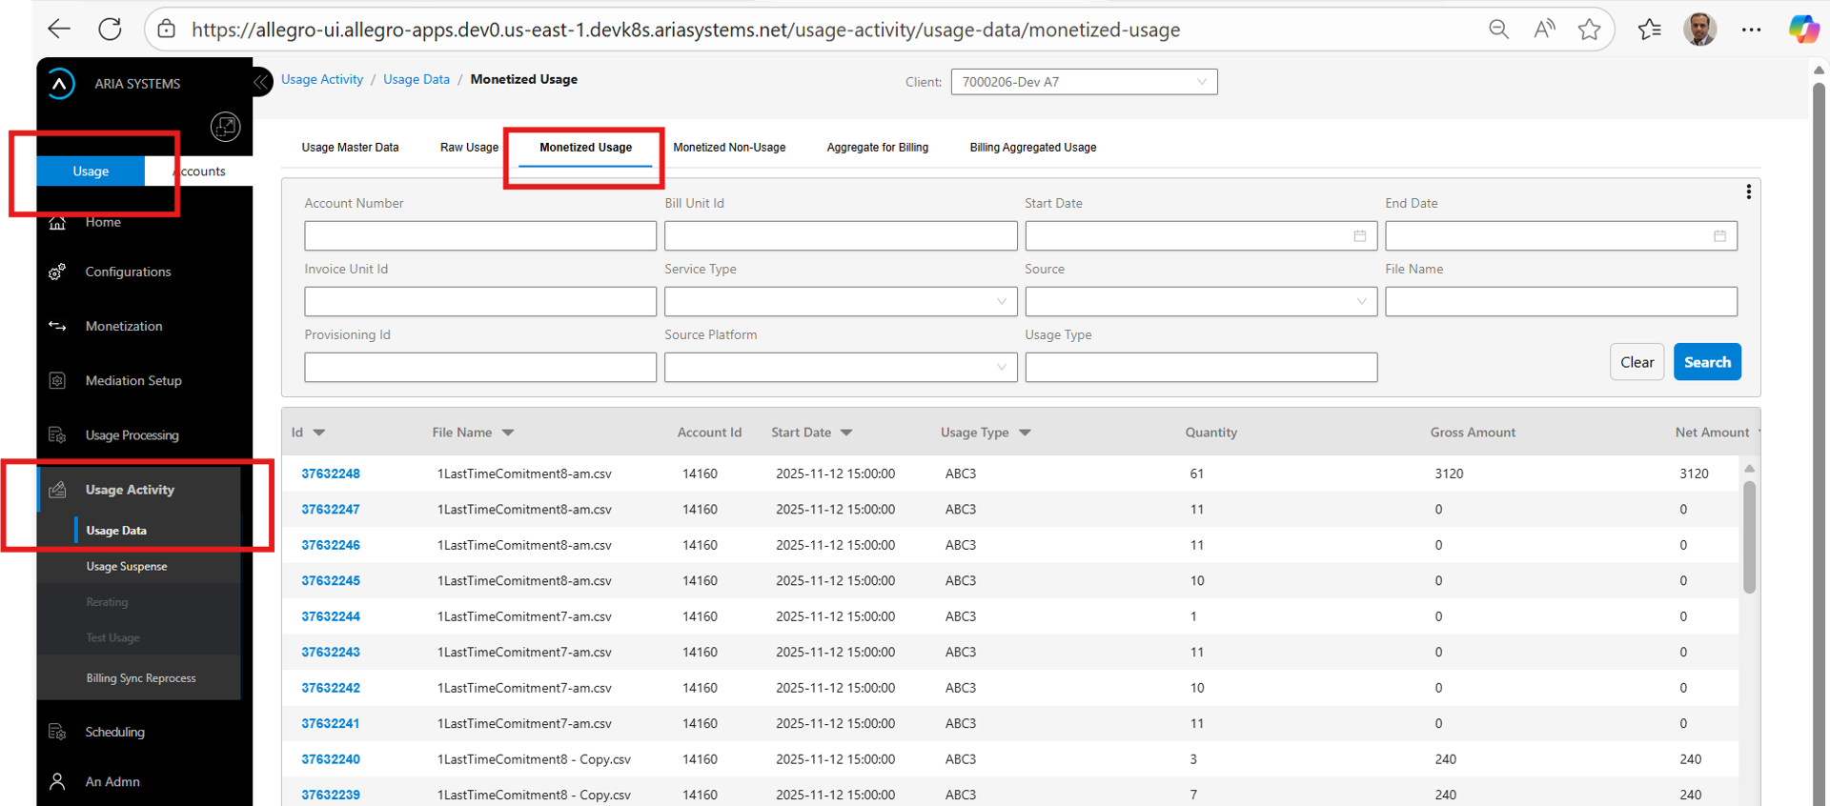
Task: Click the circular expand icon in sidebar
Action: coord(225,127)
